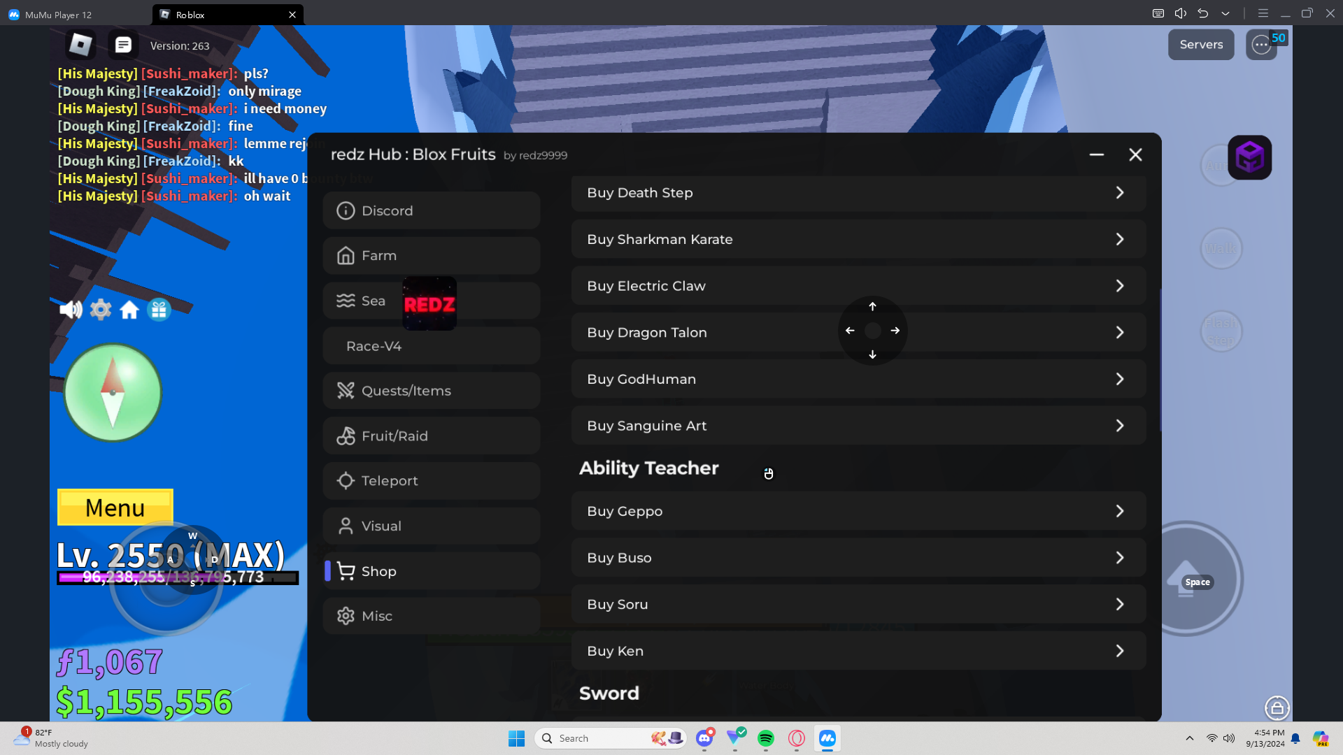Open Discord from the taskbar
This screenshot has height=755, width=1343.
pyautogui.click(x=704, y=738)
